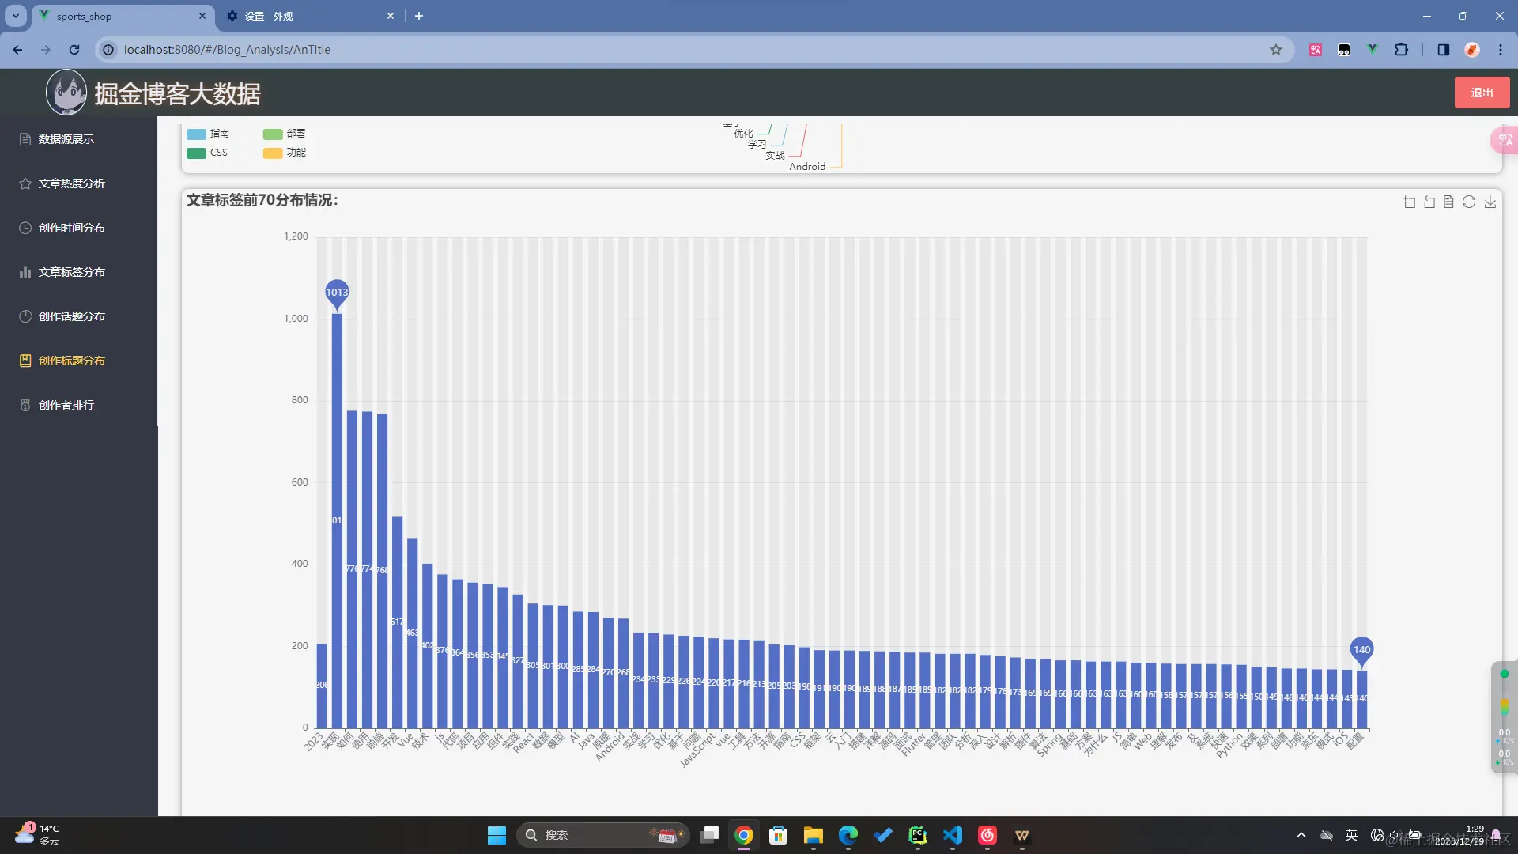
Task: Open Chrome three-dot menu
Action: click(1501, 50)
